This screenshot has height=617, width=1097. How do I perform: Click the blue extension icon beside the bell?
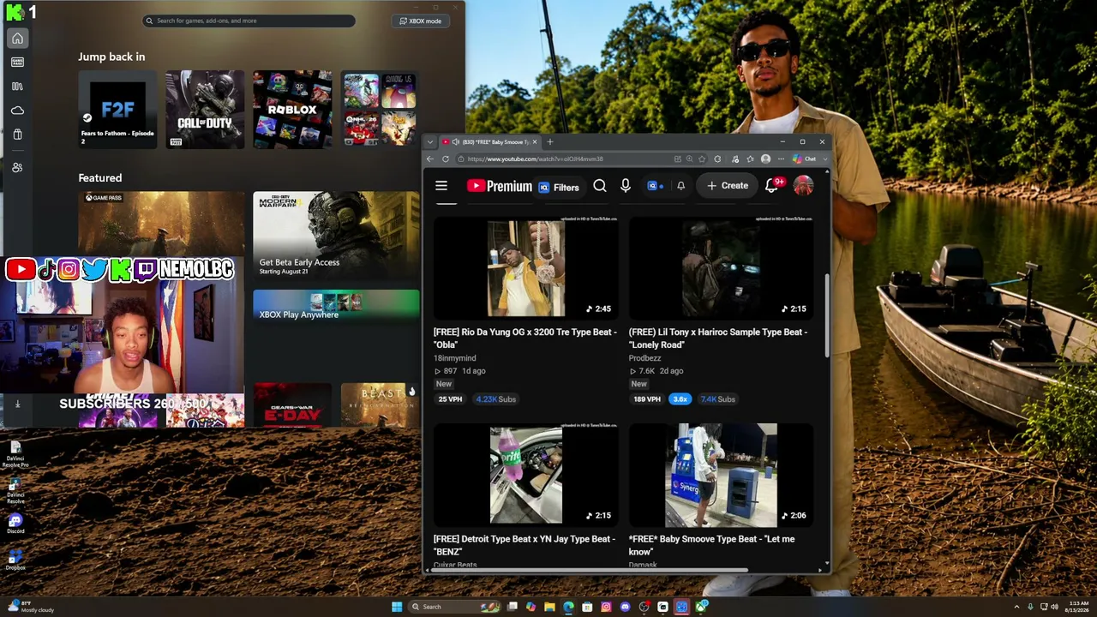click(655, 186)
